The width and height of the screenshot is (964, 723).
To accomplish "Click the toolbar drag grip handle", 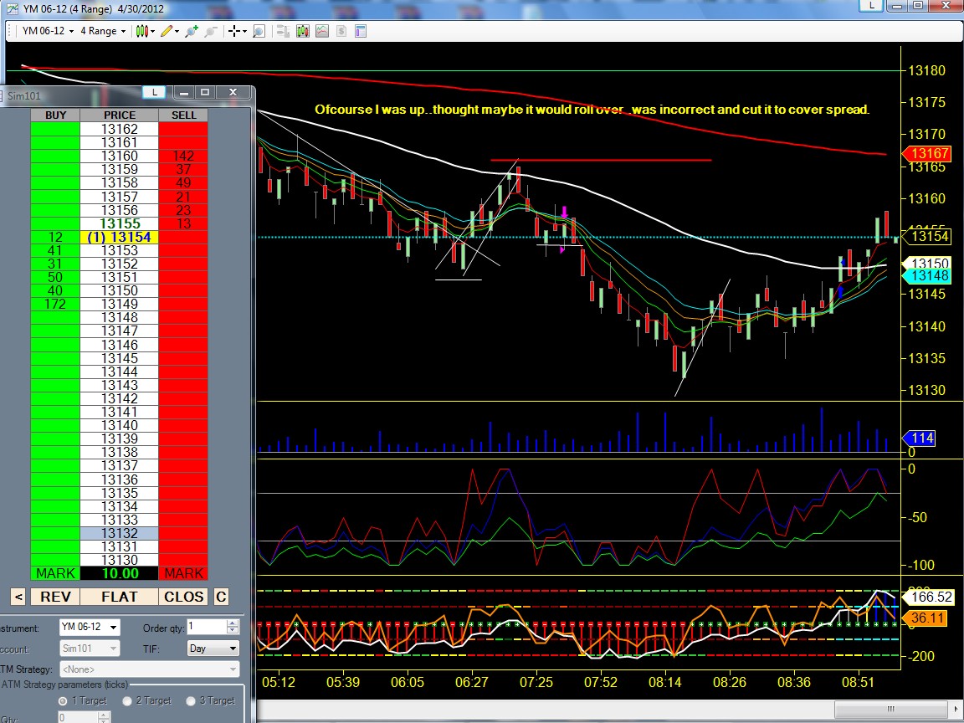I will (x=10, y=31).
